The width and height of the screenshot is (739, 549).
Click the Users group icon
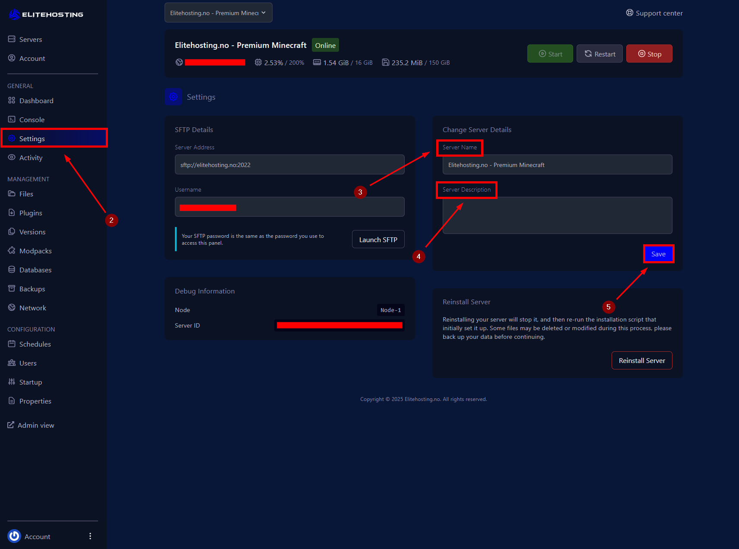[12, 363]
